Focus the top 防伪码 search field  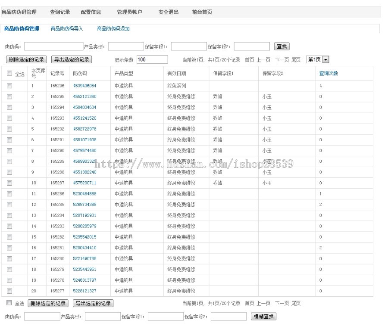54,47
